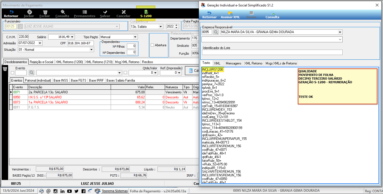Toggle the Abertura checkbox
This screenshot has width=383, height=194.
pyautogui.click(x=152, y=45)
